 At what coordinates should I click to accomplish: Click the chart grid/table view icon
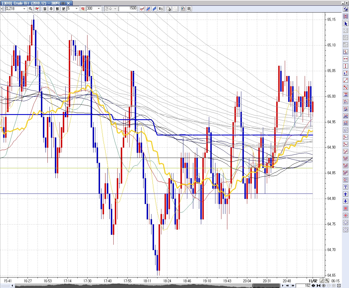point(189,9)
